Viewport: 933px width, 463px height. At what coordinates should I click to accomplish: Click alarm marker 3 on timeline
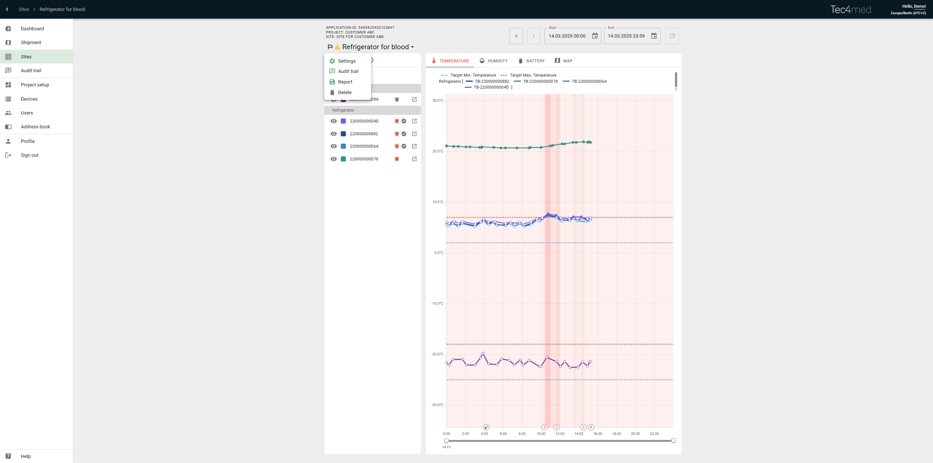tap(544, 427)
